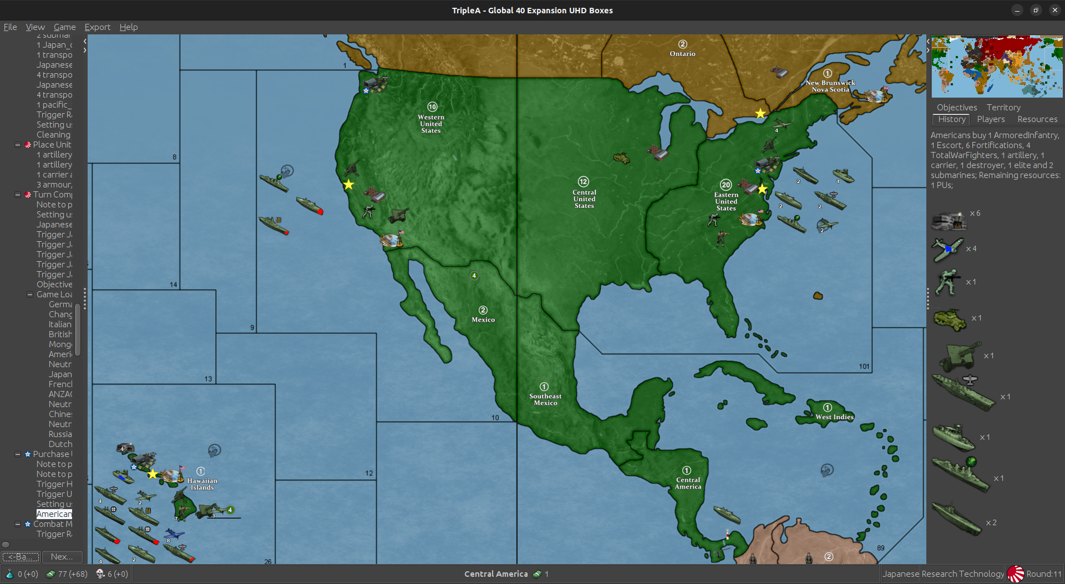Click right-pointing expand arrow of the history pane
This screenshot has width=1065, height=584.
85,50
